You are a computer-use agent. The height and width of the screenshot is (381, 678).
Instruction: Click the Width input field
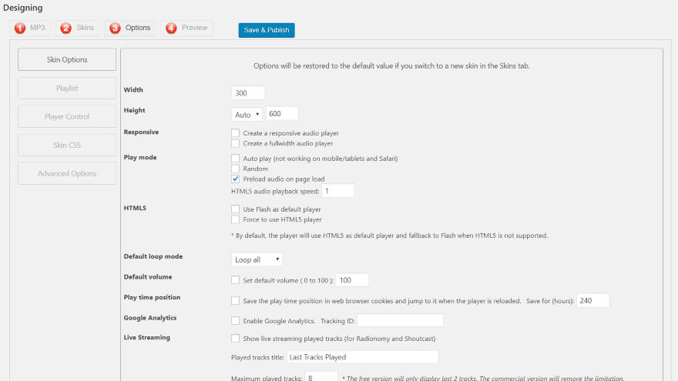point(248,92)
